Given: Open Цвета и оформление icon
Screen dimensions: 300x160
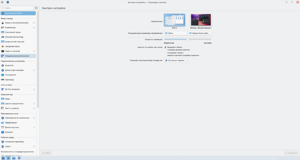Looking at the screenshot, I should [3, 104].
